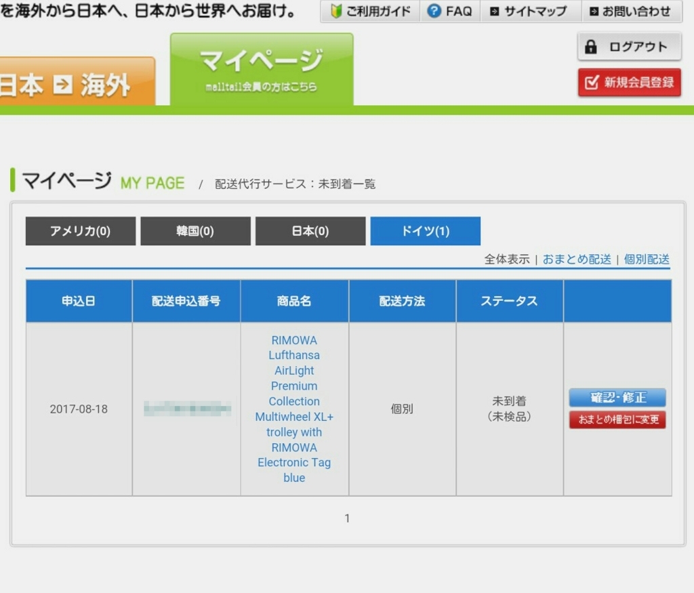This screenshot has width=694, height=593.
Task: Click the 配送代行サービス：未到着一覧 breadcrumb text
Action: tap(295, 184)
